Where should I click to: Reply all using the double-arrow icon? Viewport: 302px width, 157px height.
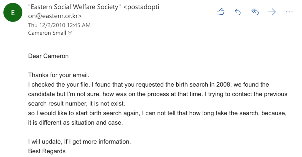pyautogui.click(x=255, y=12)
